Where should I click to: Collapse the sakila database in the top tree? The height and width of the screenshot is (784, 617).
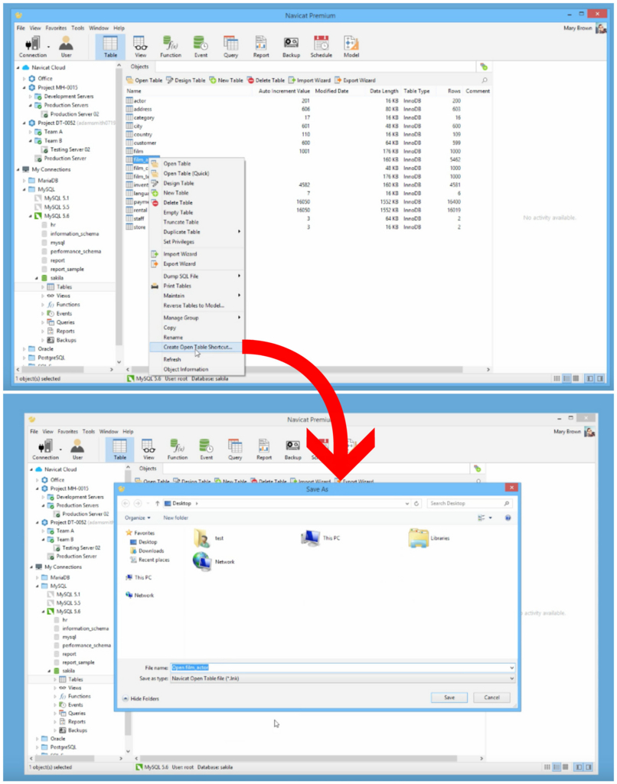coord(37,278)
